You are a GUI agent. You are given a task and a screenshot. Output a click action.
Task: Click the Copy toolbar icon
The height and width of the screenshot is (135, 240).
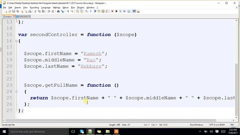39,11
